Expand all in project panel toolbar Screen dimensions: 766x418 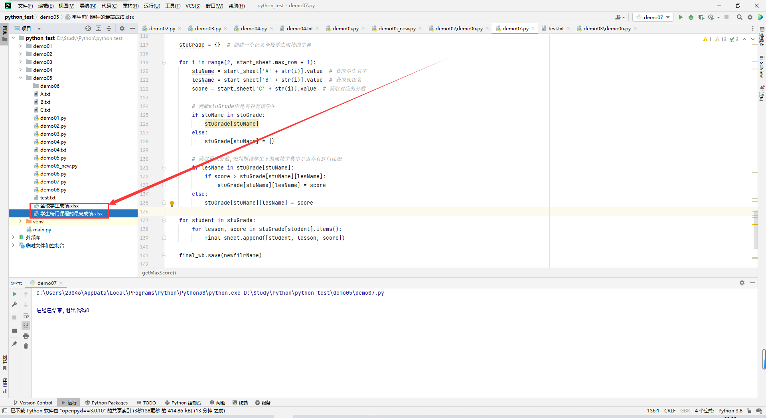99,28
